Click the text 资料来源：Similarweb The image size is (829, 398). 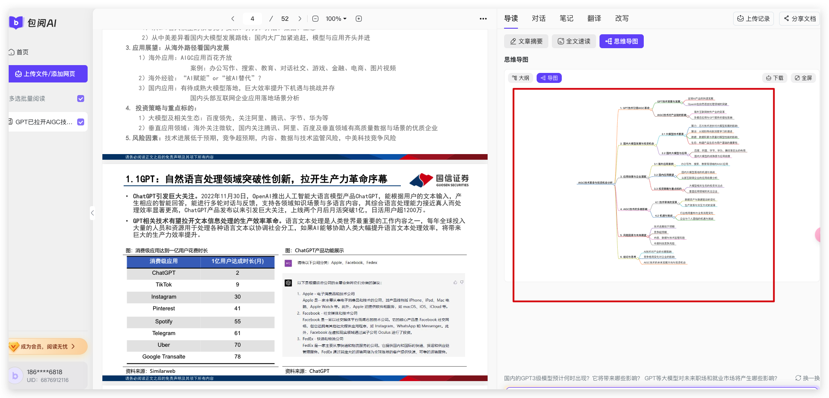[151, 371]
